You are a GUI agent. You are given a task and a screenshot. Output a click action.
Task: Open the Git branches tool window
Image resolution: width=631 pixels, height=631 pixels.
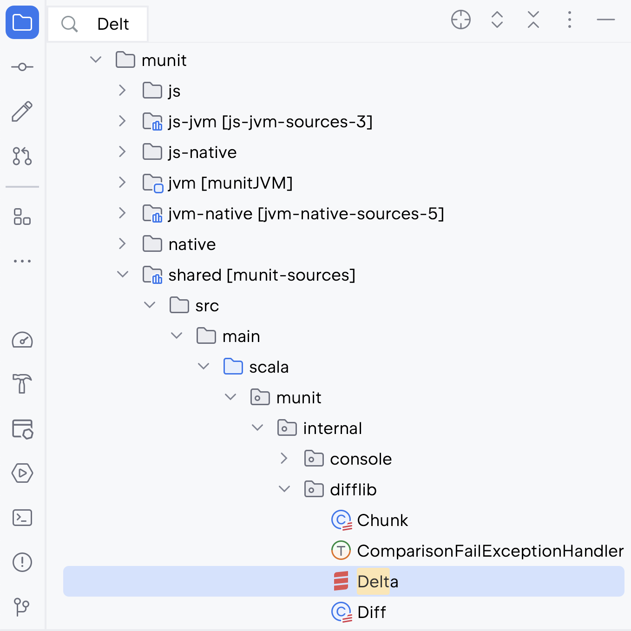(22, 607)
